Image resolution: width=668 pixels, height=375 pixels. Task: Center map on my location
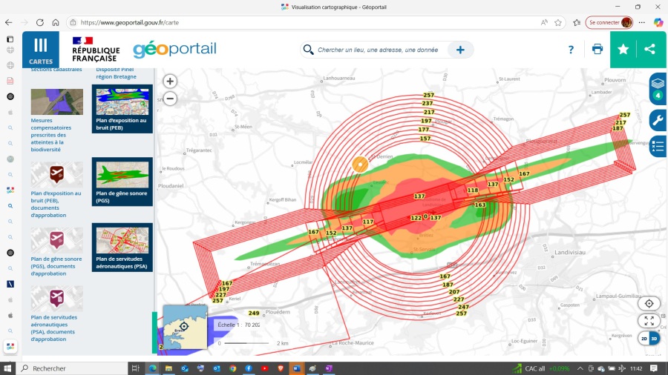[649, 303]
